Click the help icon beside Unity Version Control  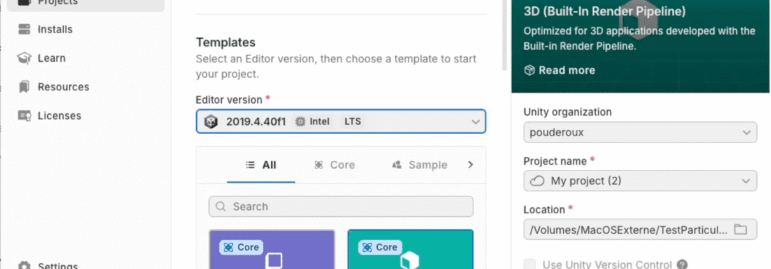click(682, 265)
